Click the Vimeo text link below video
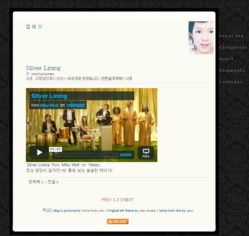The height and width of the screenshot is (236, 249). point(94,165)
